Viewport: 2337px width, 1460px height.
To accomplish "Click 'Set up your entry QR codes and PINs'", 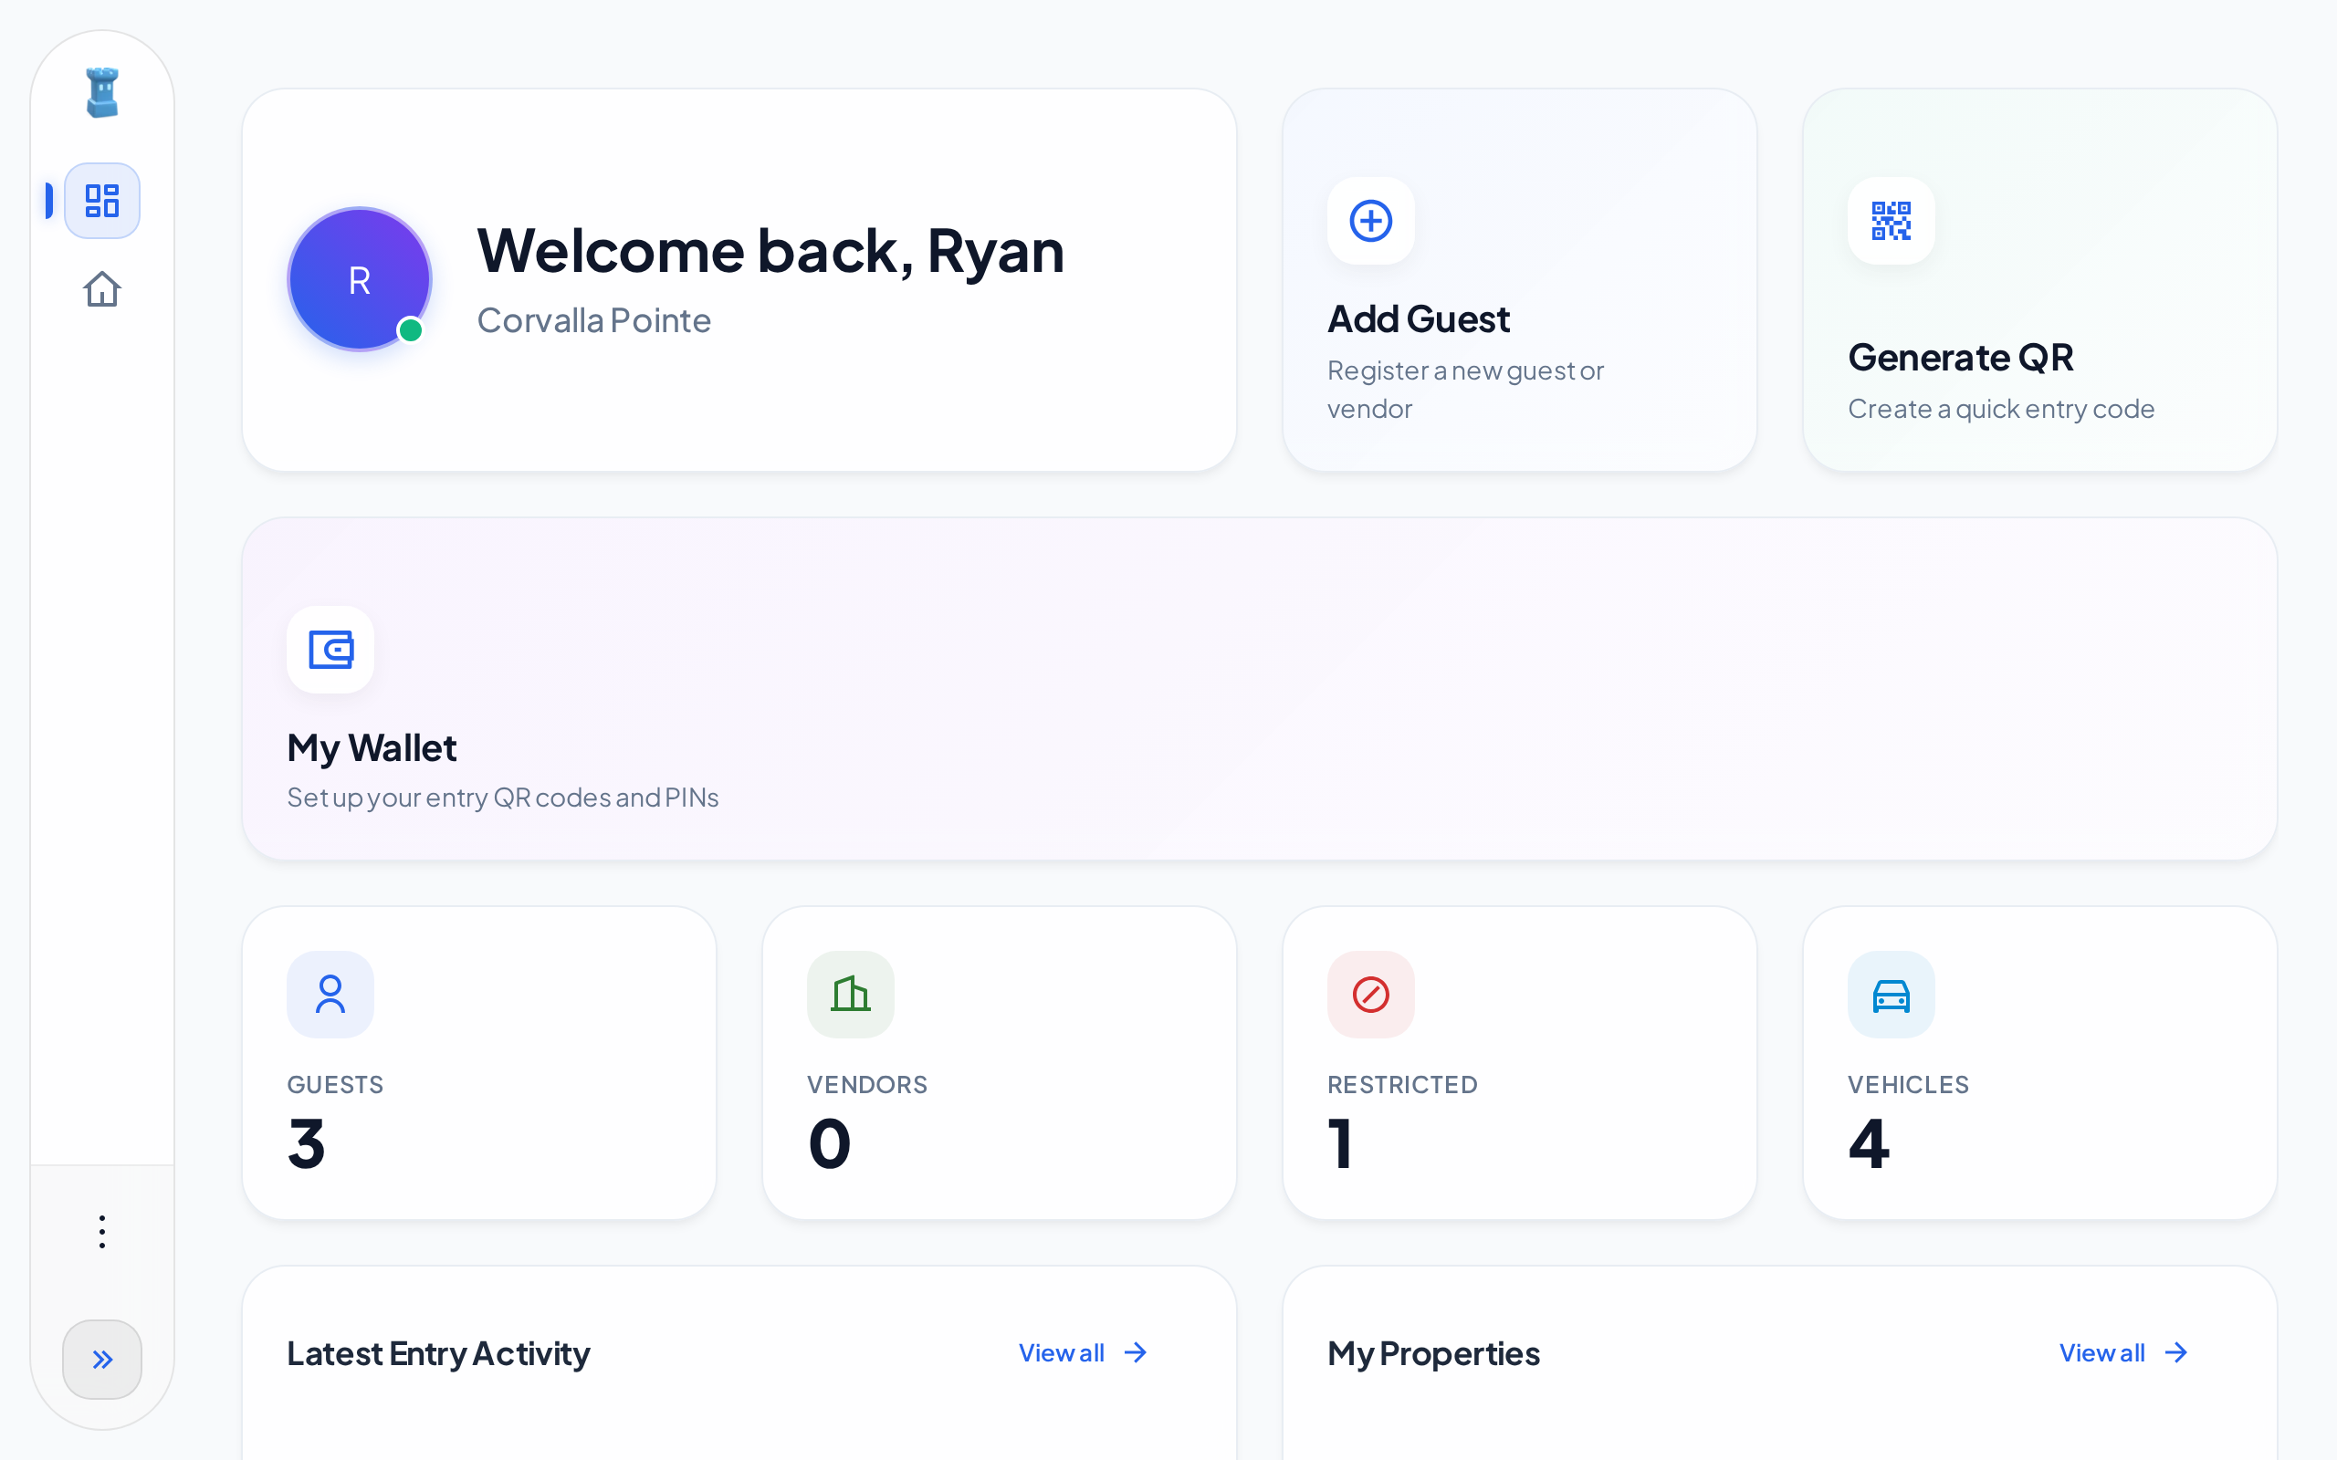I will (x=503, y=798).
